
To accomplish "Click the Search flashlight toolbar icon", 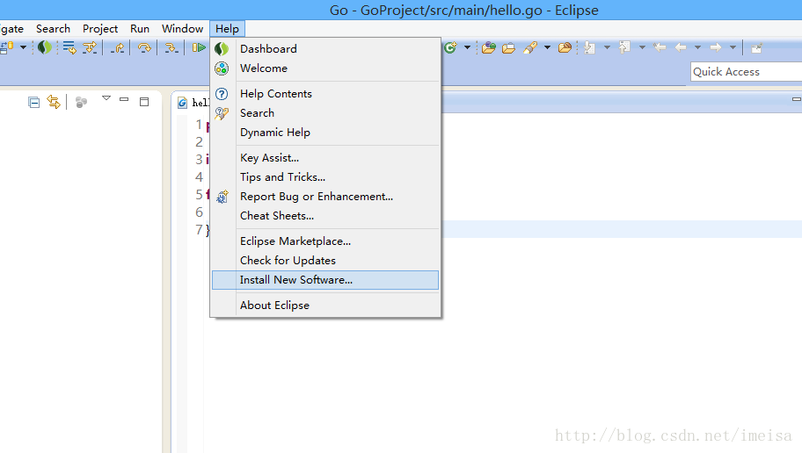I will (530, 47).
